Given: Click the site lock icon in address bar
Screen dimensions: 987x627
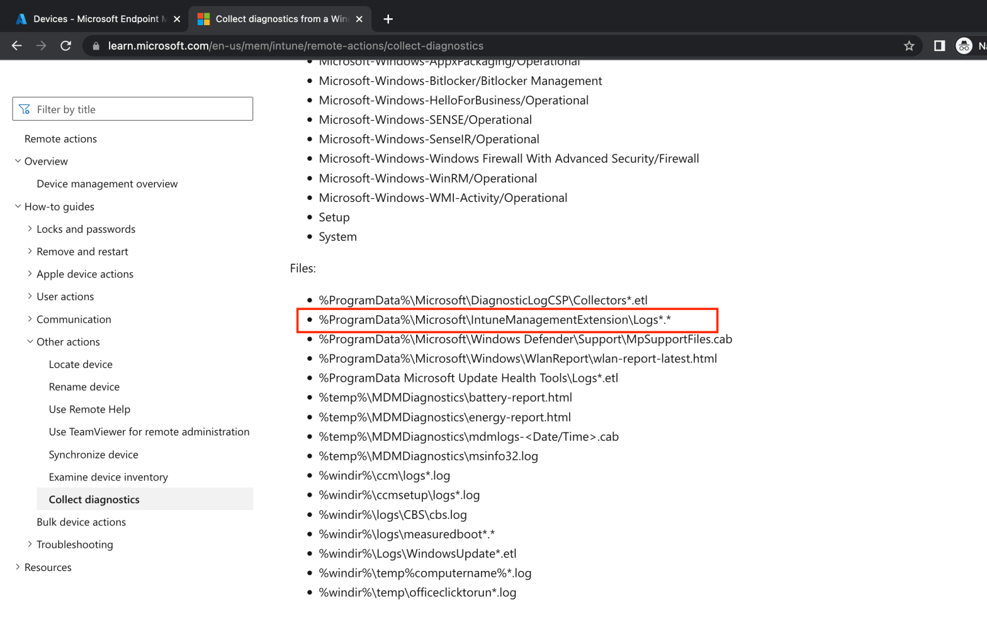Looking at the screenshot, I should coord(96,46).
